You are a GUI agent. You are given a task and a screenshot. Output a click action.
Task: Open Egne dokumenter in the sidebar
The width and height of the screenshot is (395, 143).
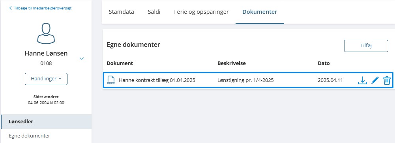pos(30,136)
